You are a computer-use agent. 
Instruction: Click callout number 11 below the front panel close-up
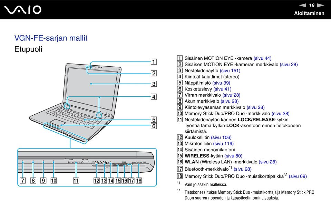pos(76,181)
